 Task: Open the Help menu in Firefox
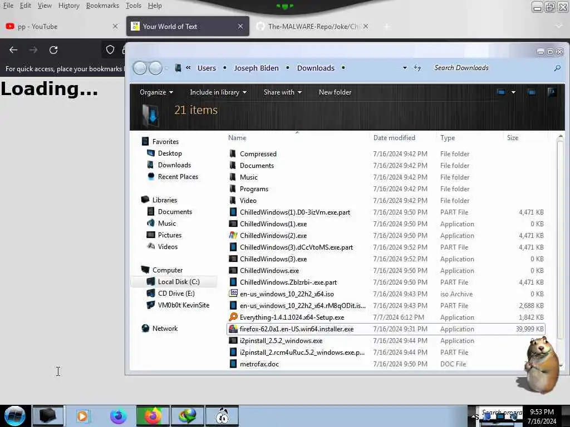click(x=155, y=6)
